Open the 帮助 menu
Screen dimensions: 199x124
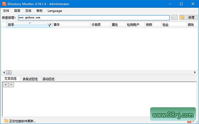coord(39,11)
